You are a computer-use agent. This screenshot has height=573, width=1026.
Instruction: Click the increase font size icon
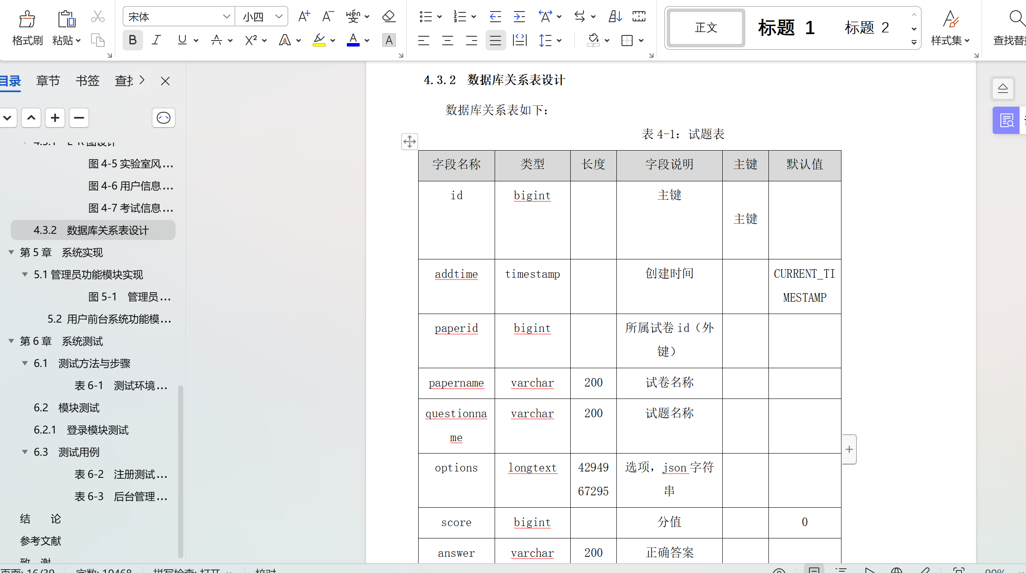coord(304,17)
